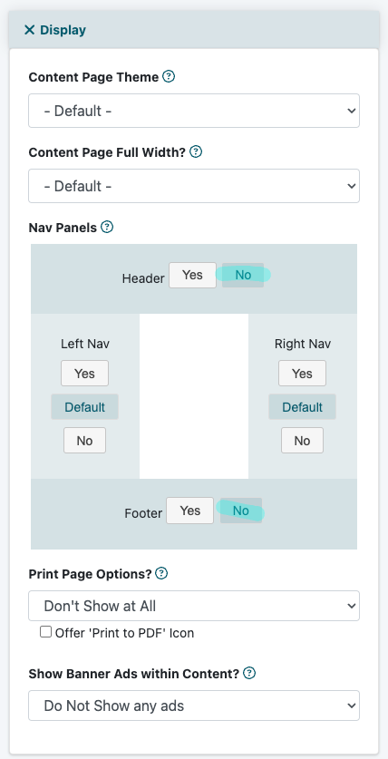Open help icon beside Content Page Full Width
Image resolution: width=388 pixels, height=759 pixels.
196,151
